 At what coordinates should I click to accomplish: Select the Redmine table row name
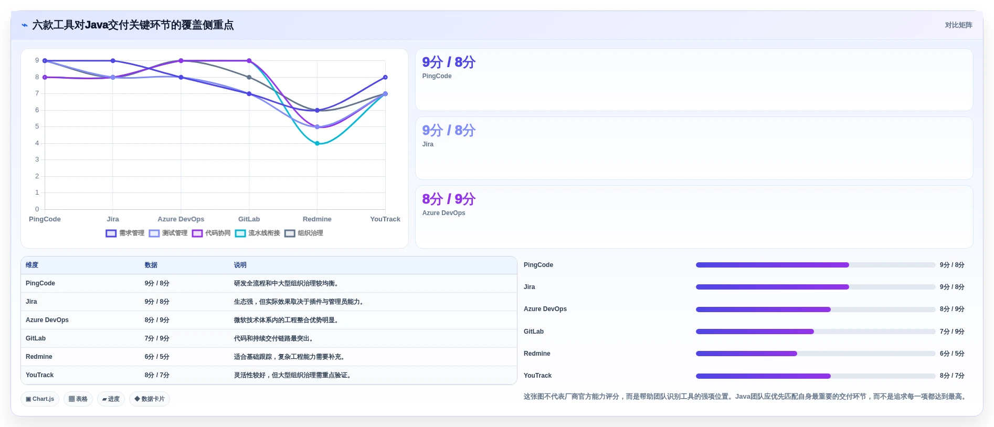(39, 357)
